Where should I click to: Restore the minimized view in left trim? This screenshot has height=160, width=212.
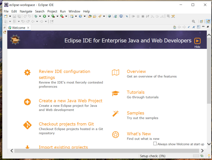click(x=5, y=28)
